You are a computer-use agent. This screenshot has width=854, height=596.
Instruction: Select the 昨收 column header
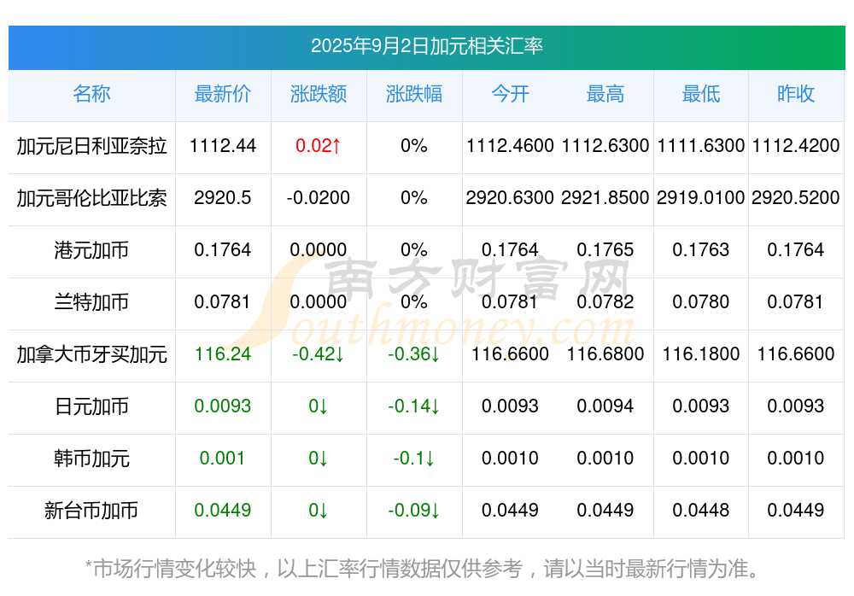tap(796, 94)
